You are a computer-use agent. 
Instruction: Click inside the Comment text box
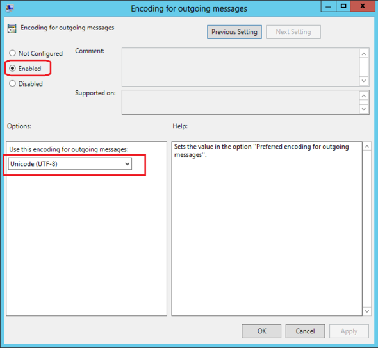(x=240, y=67)
